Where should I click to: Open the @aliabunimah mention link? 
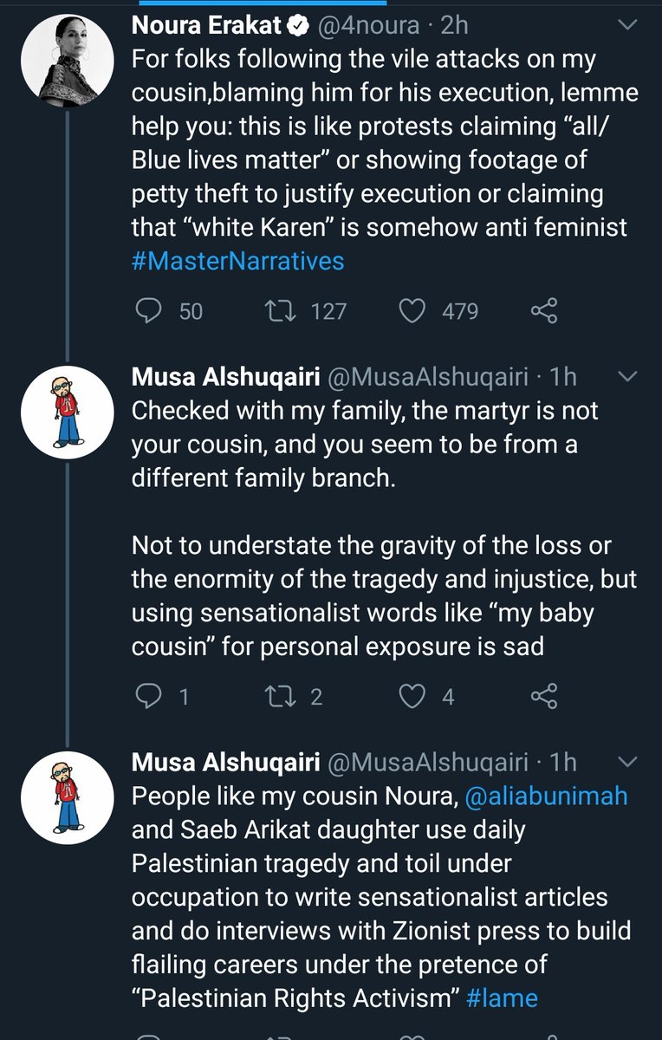click(546, 797)
